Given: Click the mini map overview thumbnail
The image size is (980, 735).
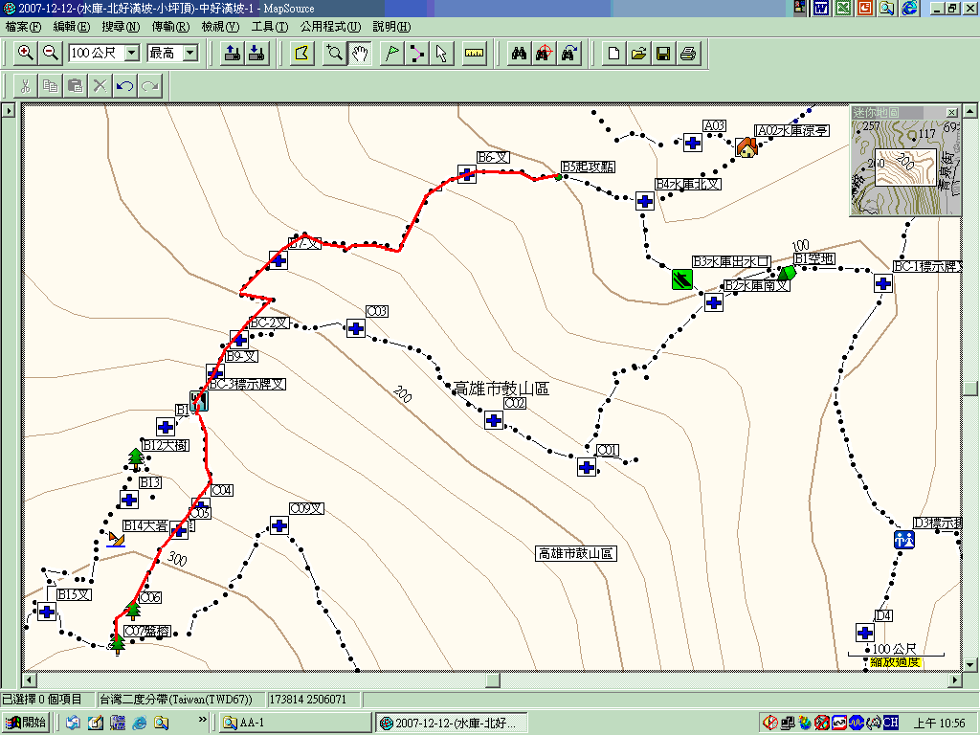Looking at the screenshot, I should click(905, 167).
